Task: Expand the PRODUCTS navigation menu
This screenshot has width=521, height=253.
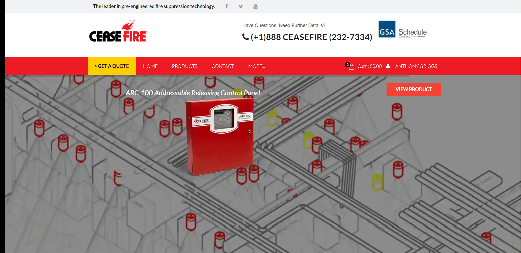Action: pos(185,66)
